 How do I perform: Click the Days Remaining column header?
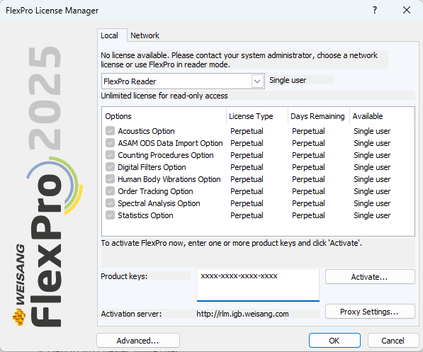[x=319, y=116]
